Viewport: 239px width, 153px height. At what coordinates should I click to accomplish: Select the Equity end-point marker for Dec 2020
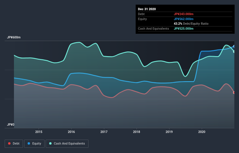point(234,46)
